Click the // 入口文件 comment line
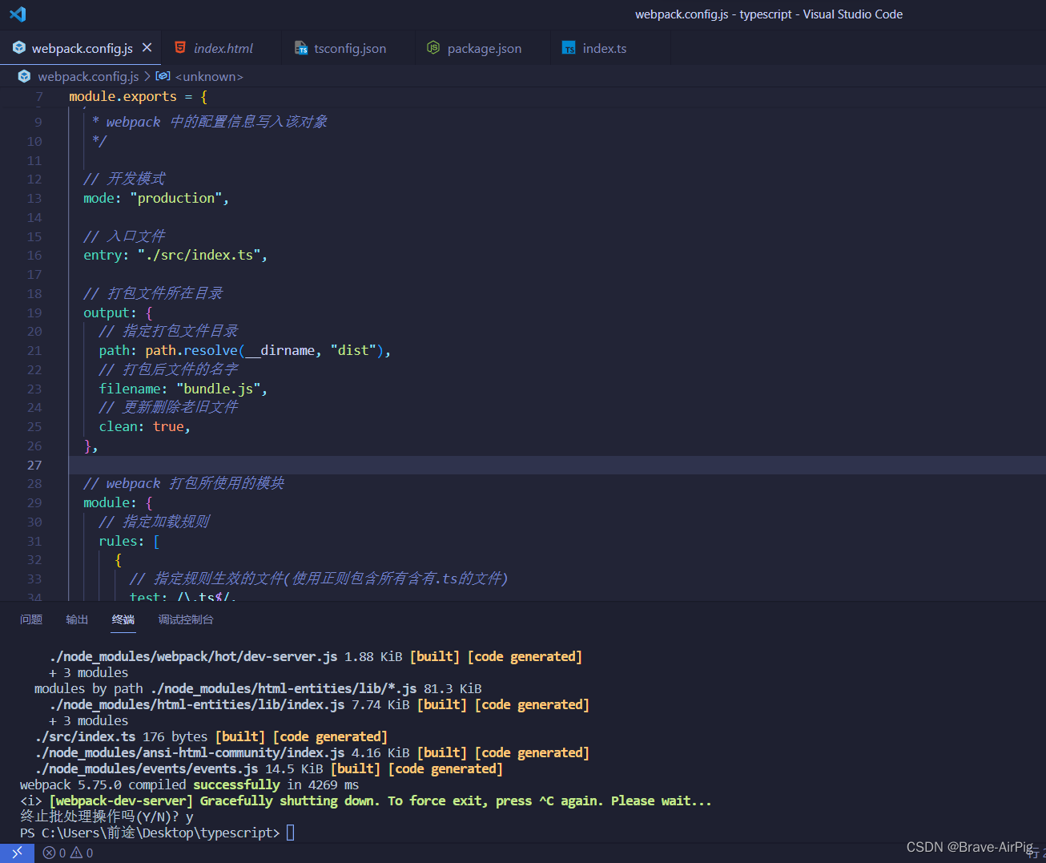The width and height of the screenshot is (1046, 863). coord(124,236)
